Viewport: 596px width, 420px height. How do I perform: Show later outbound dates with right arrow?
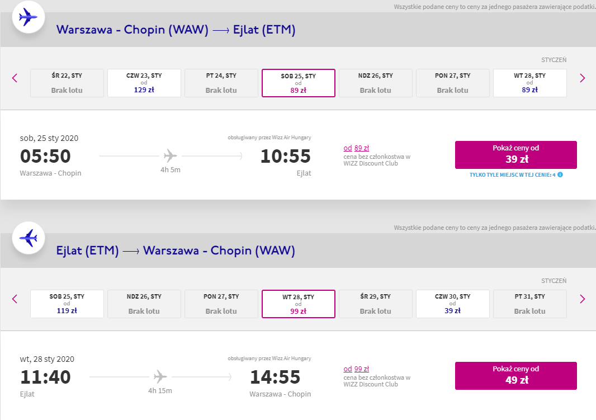pos(582,78)
